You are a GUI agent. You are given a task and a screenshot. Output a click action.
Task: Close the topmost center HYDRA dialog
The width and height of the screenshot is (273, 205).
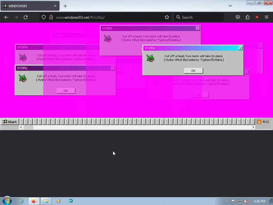pyautogui.click(x=198, y=28)
